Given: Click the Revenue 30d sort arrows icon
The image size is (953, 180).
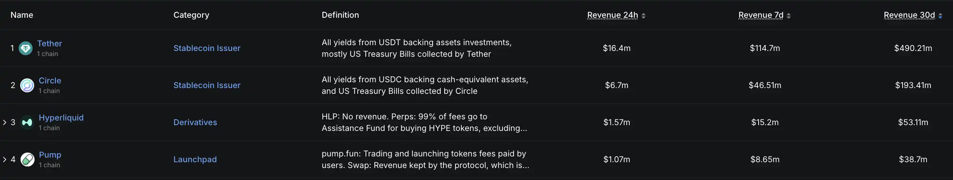Looking at the screenshot, I should (x=940, y=16).
